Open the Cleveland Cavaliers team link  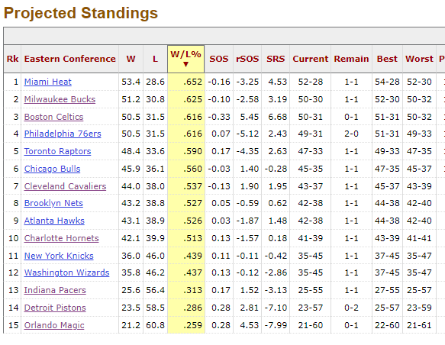coord(65,186)
